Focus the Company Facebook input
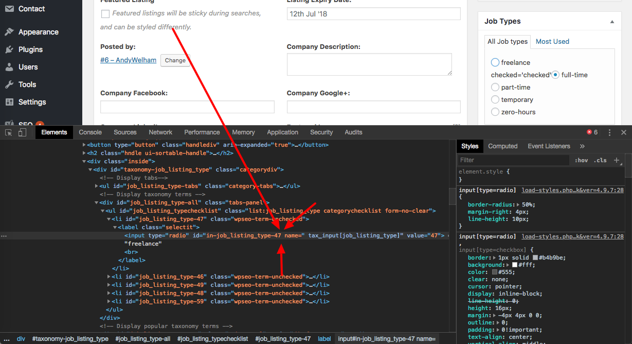Image resolution: width=632 pixels, height=344 pixels. [x=187, y=107]
